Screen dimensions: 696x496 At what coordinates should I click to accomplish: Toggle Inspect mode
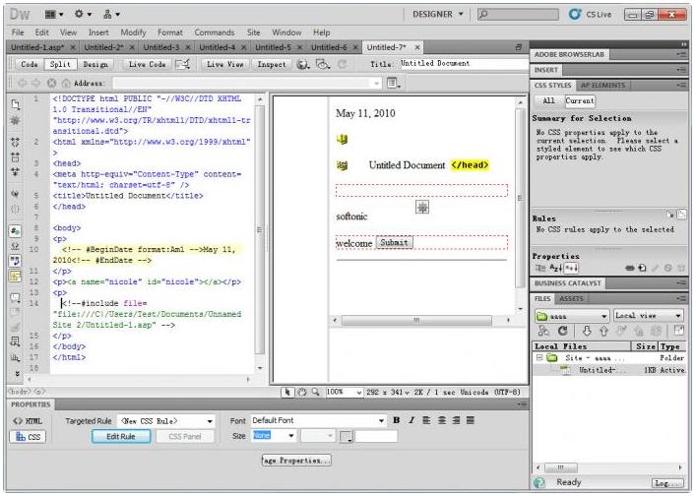coord(272,64)
